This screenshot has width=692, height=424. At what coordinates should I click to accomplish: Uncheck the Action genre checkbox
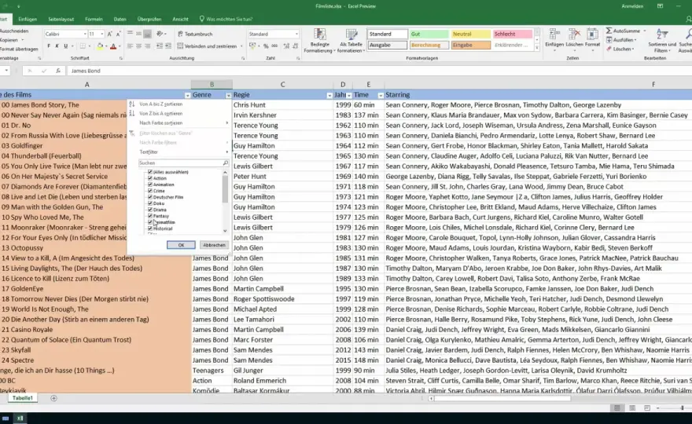150,178
